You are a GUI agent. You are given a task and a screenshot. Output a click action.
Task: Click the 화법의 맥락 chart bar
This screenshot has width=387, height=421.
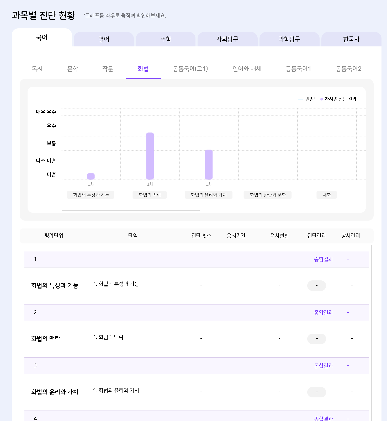click(150, 156)
